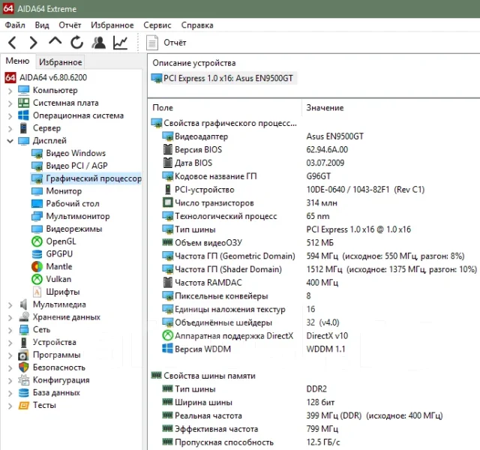Expand the Сервер tree node
Image resolution: width=480 pixels, height=450 pixels.
[10, 128]
